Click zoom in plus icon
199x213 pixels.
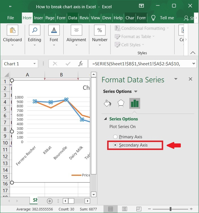[191, 209]
